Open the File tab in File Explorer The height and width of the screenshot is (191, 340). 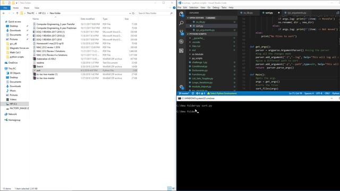click(5, 8)
